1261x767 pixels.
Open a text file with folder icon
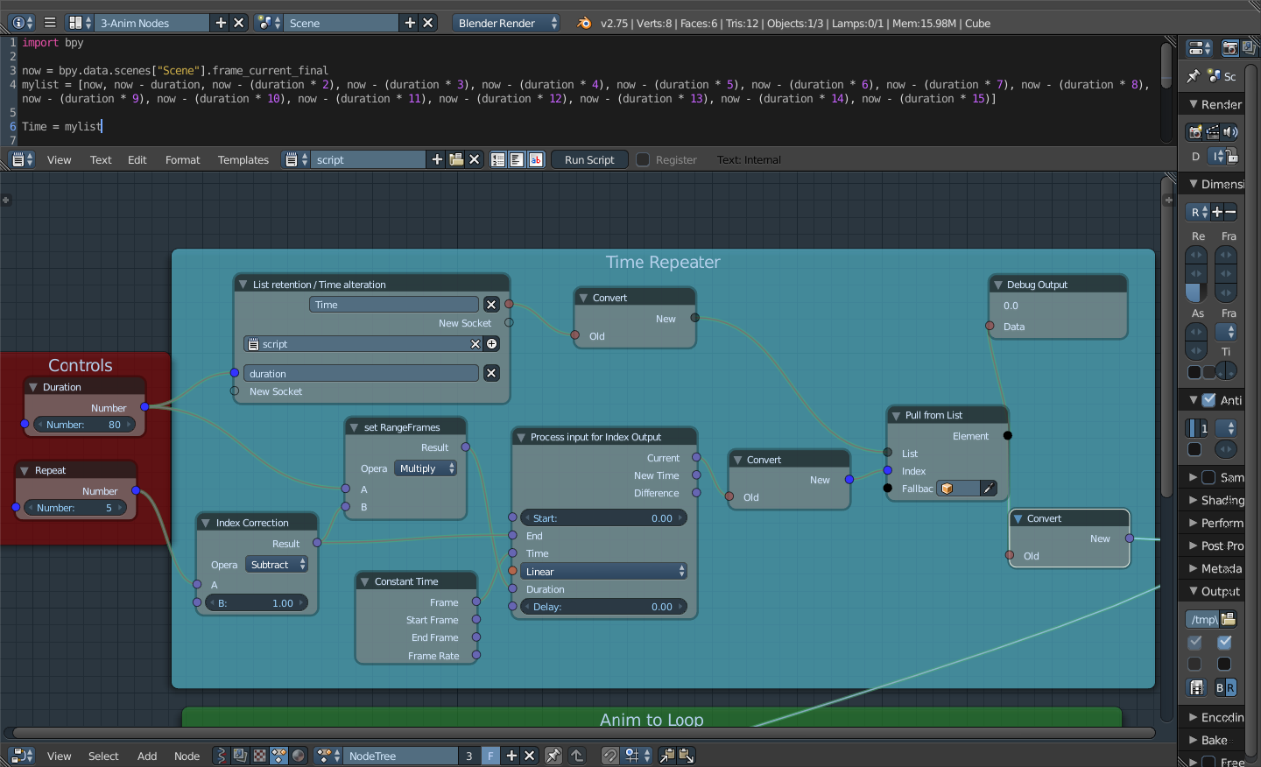click(x=456, y=159)
